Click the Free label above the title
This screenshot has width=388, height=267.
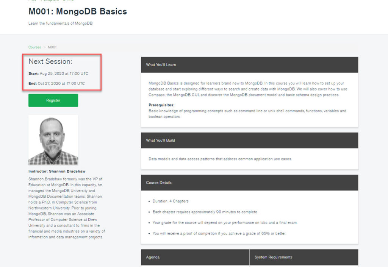coord(32,1)
